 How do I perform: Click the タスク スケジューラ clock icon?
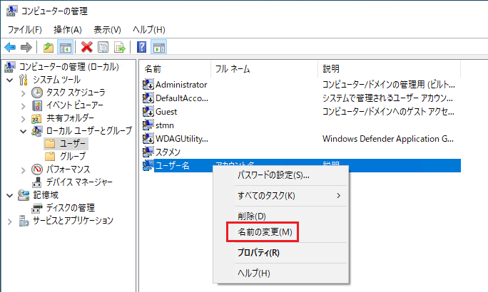point(37,93)
